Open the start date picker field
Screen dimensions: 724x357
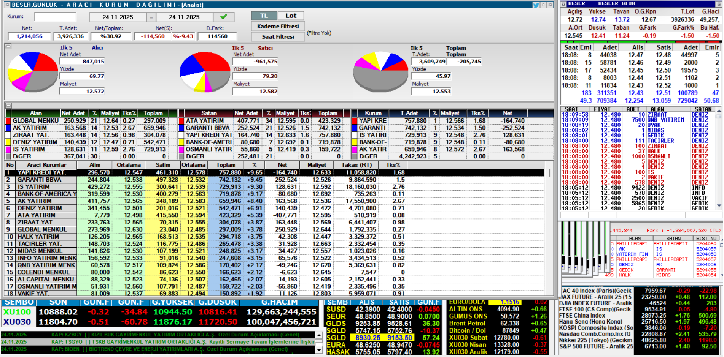coord(118,17)
